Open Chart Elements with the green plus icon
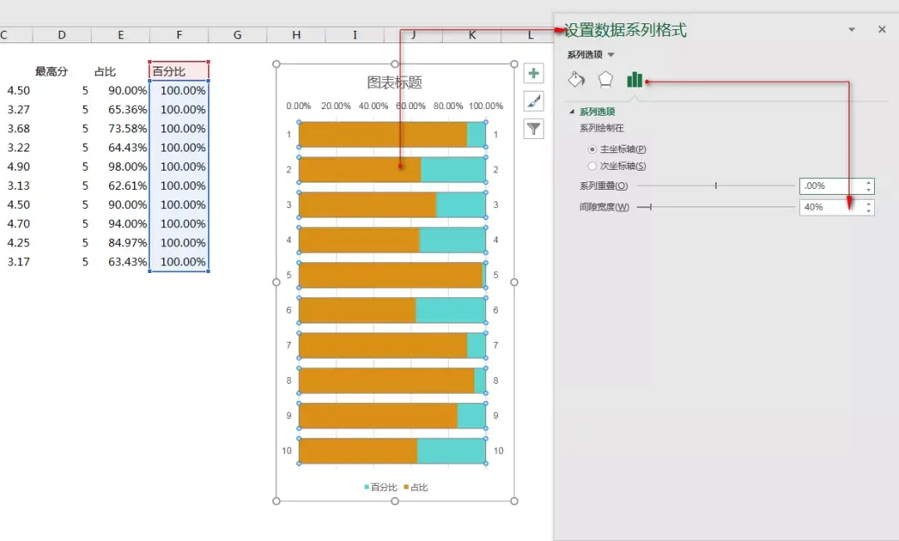Image resolution: width=899 pixels, height=541 pixels. pyautogui.click(x=533, y=73)
